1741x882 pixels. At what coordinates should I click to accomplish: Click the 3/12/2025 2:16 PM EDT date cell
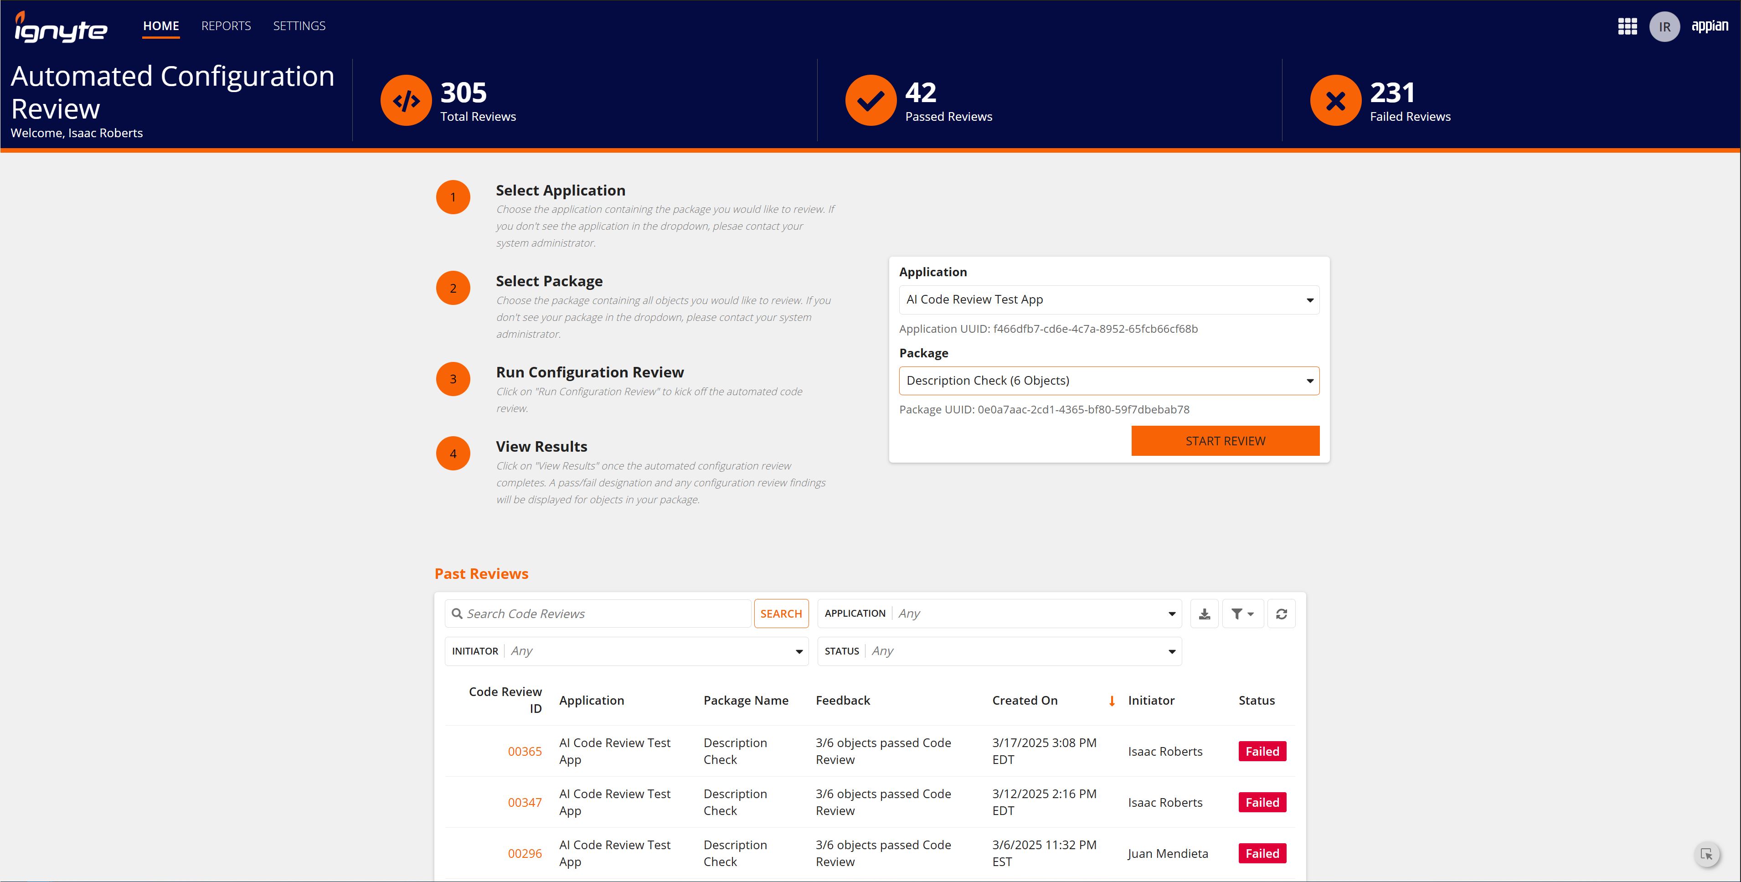click(1044, 802)
